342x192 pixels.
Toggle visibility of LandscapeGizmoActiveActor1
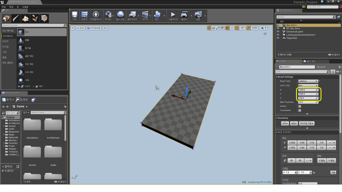(278, 35)
